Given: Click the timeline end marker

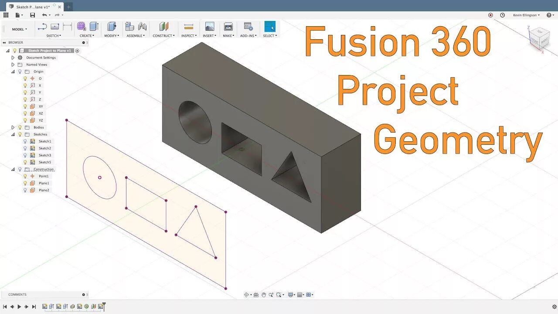Looking at the screenshot, I should point(104,307).
